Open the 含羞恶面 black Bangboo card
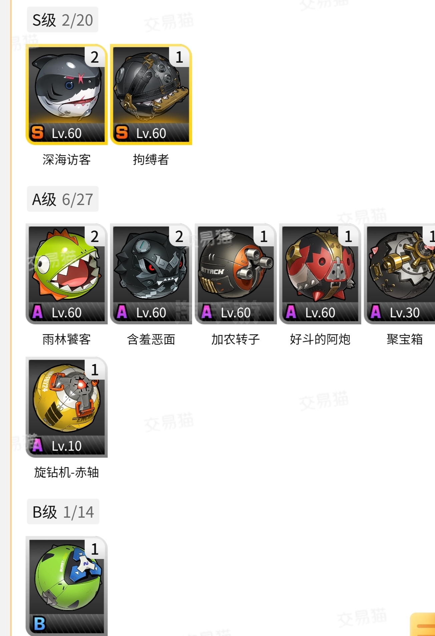The height and width of the screenshot is (636, 435). click(151, 274)
